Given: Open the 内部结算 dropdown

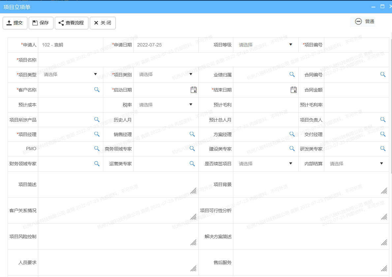Looking at the screenshot, I should pos(356,164).
